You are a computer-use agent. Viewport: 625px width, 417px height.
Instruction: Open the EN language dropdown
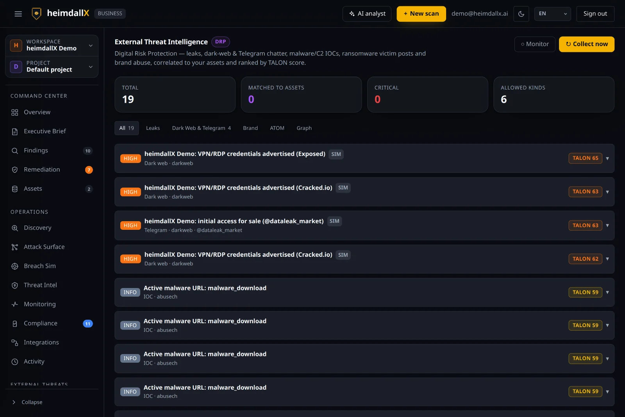click(x=552, y=14)
